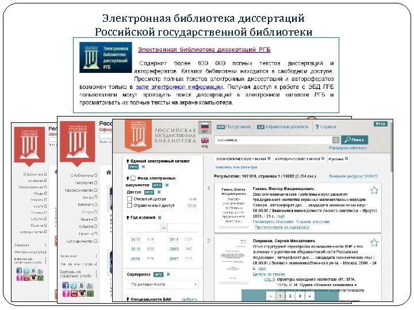Click the Вход login button
The image size is (414, 310).
[x=380, y=123]
